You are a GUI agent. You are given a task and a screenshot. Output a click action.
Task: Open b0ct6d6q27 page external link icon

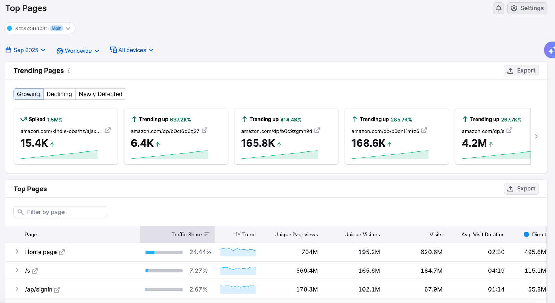[x=204, y=130]
